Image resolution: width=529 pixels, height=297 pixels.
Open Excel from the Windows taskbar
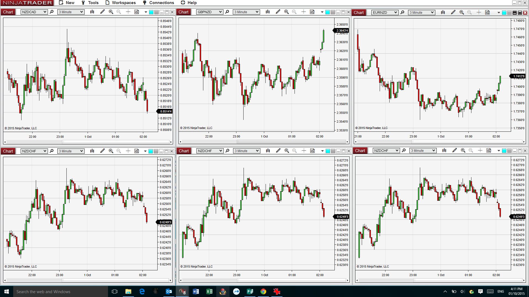pos(209,291)
